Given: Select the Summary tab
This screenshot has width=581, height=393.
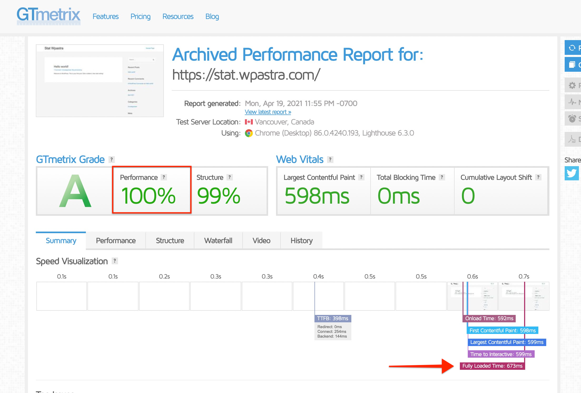Looking at the screenshot, I should coord(61,241).
